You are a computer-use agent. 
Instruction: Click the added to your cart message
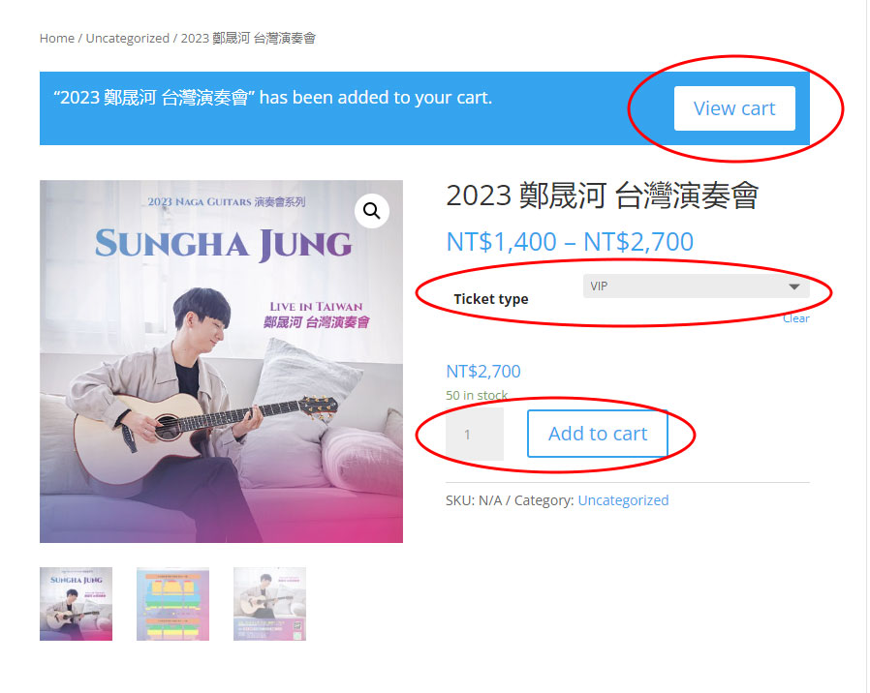point(273,98)
